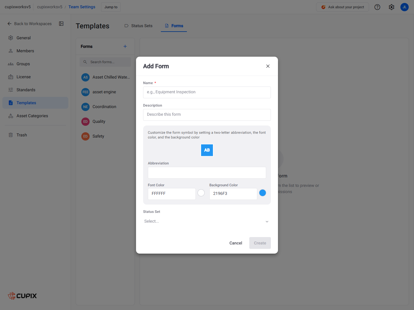Select the asset engine form

105,92
